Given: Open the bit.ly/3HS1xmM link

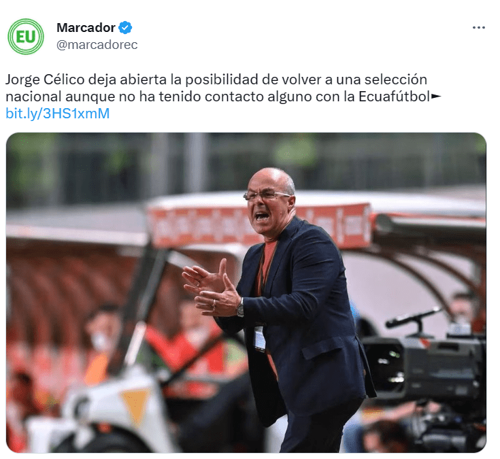Looking at the screenshot, I should [57, 114].
